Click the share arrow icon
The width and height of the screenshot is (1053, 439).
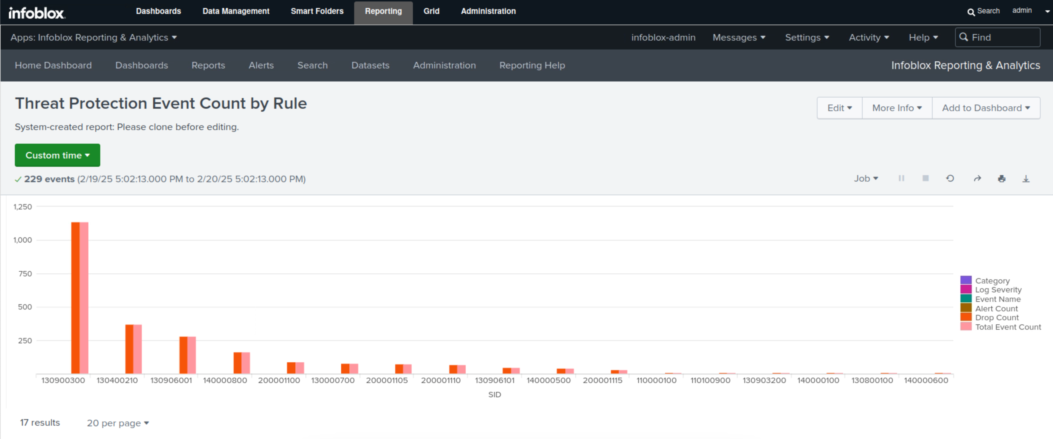pos(977,178)
